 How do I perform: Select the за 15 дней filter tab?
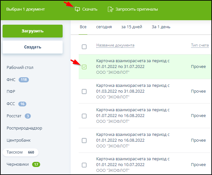point(132,27)
